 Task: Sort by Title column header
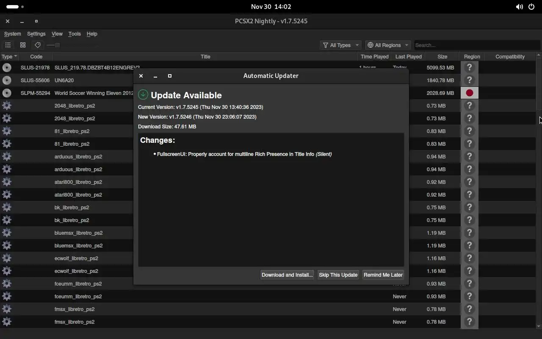click(x=205, y=56)
